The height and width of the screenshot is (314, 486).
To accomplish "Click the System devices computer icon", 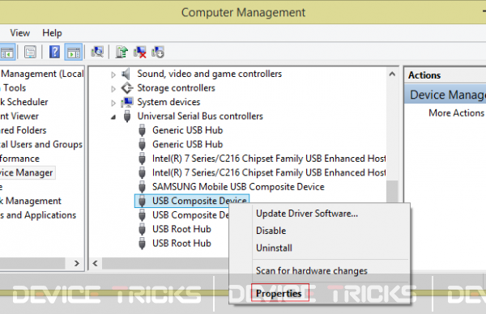I will point(127,102).
